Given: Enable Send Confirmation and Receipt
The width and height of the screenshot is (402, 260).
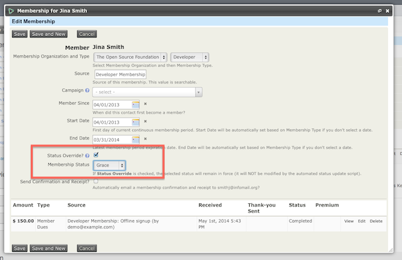Looking at the screenshot, I should (96, 181).
